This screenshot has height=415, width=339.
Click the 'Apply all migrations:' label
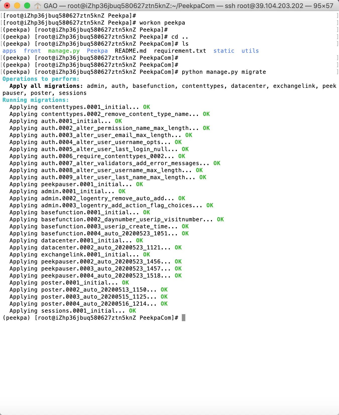coord(46,86)
